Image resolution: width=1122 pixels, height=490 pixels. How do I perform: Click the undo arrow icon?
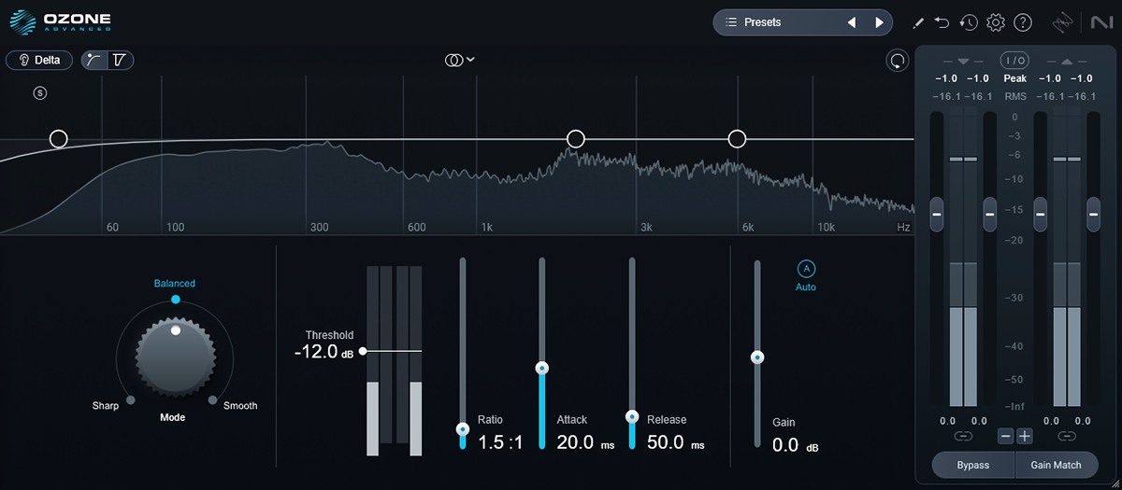click(942, 22)
